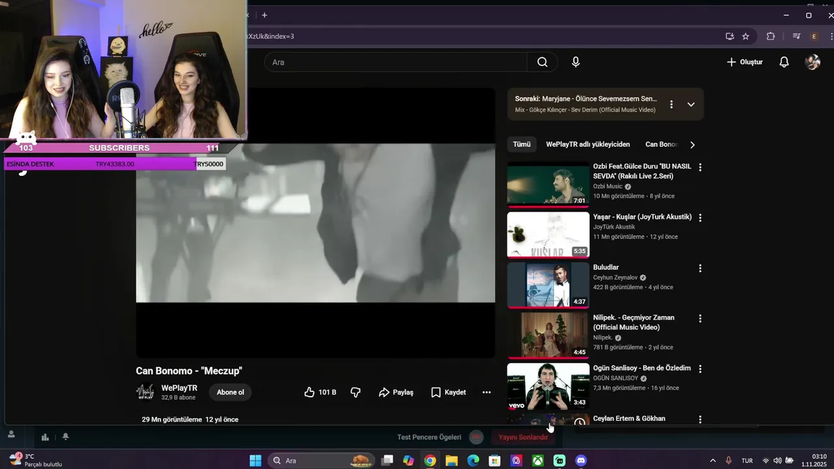Image resolution: width=834 pixels, height=469 pixels.
Task: Open clock showing 03:10 1.11.2025
Action: click(814, 460)
